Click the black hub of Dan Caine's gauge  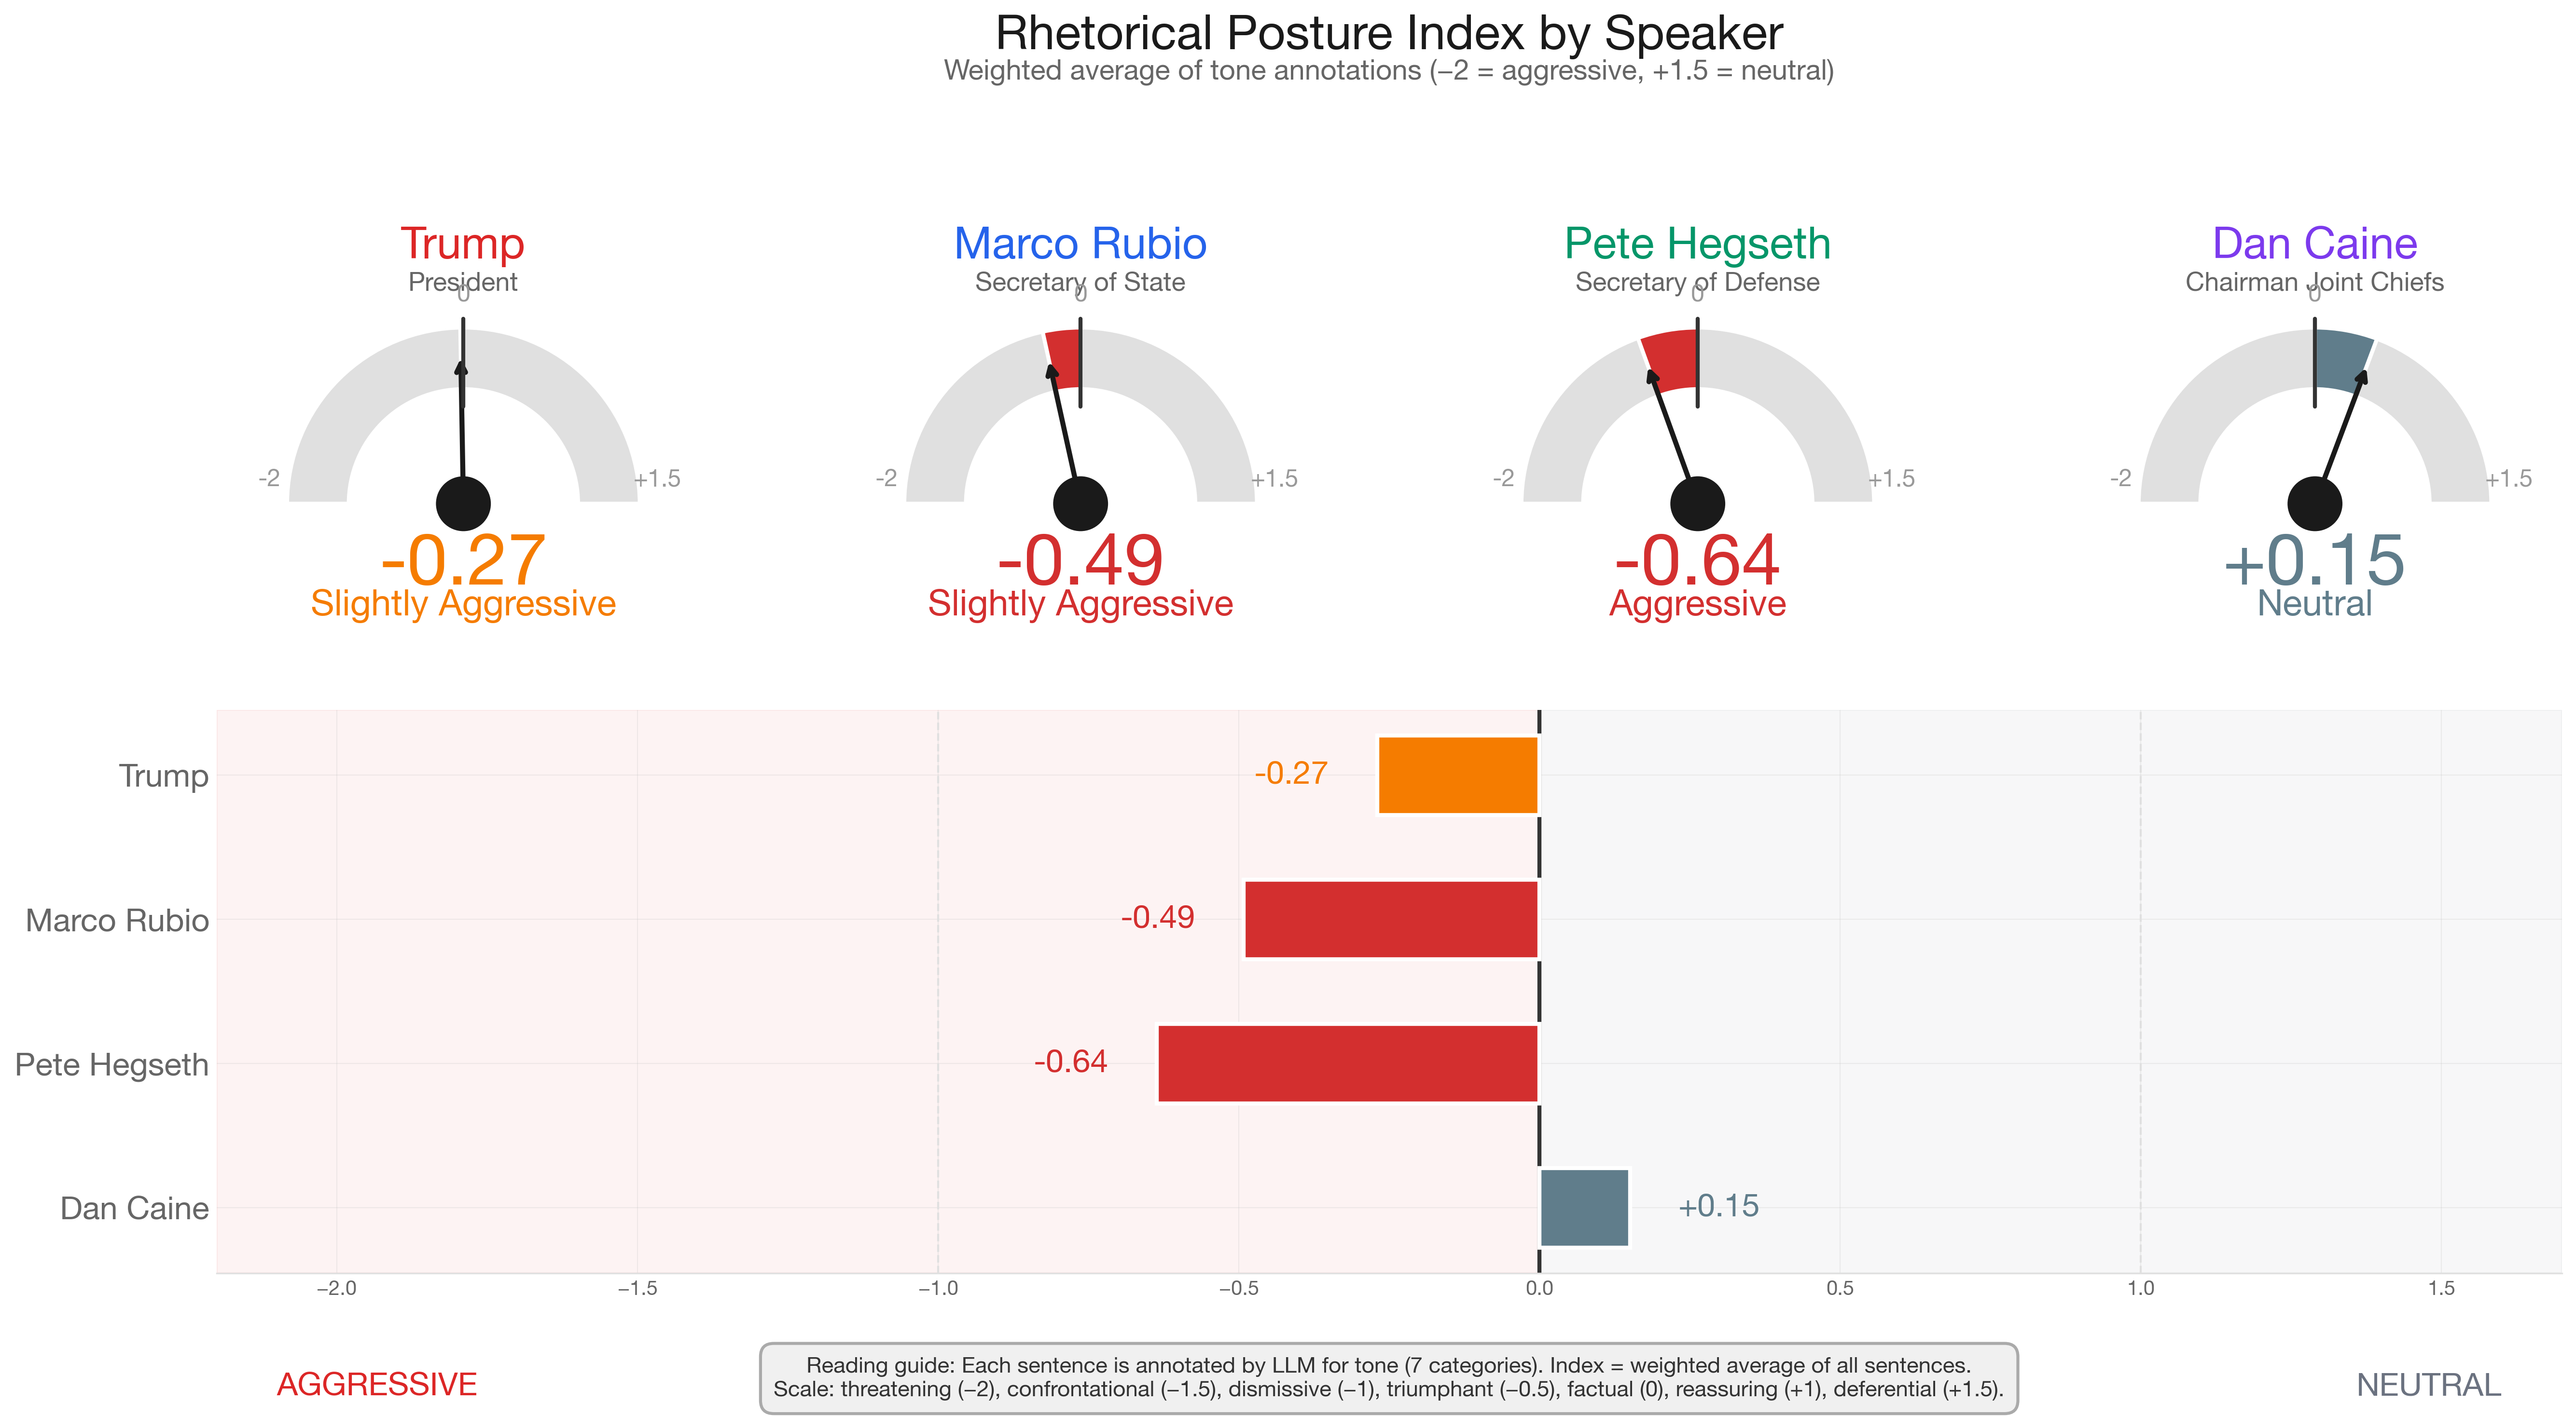tap(2314, 503)
